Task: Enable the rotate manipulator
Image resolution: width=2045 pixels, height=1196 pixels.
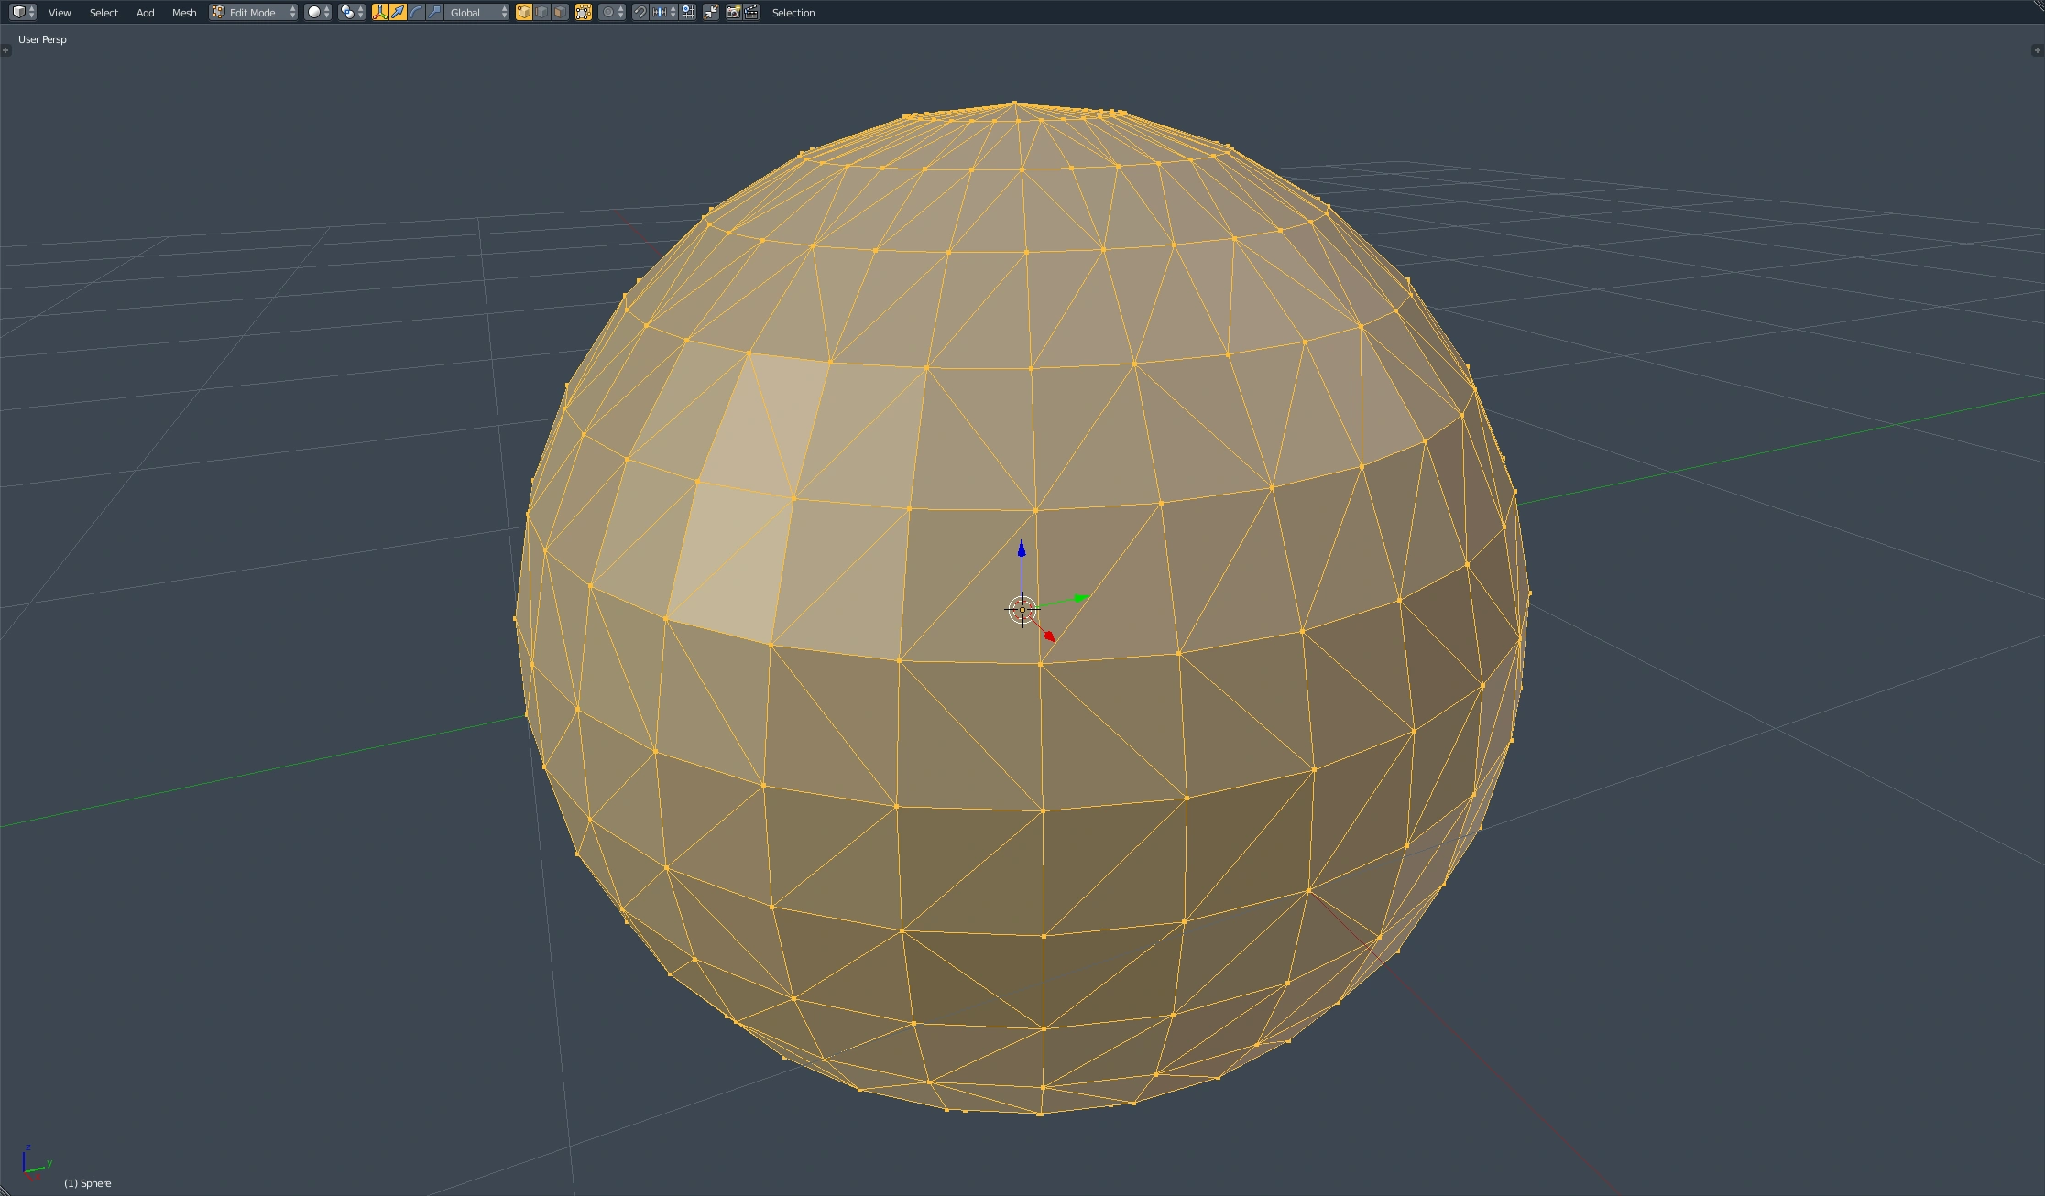Action: (417, 13)
